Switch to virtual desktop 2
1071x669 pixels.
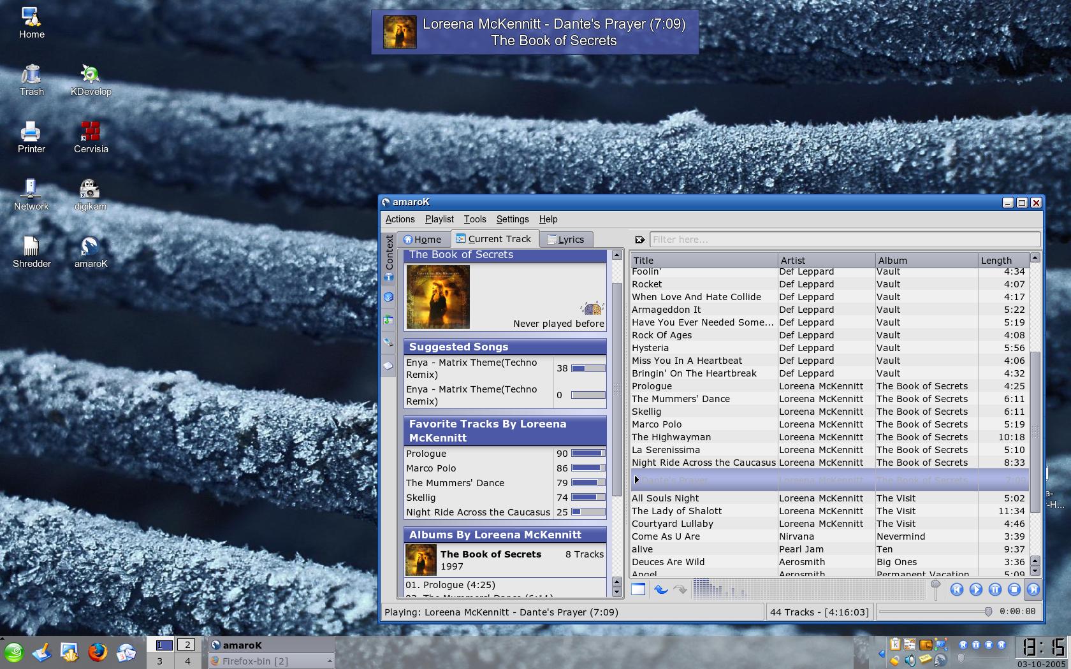pos(186,645)
